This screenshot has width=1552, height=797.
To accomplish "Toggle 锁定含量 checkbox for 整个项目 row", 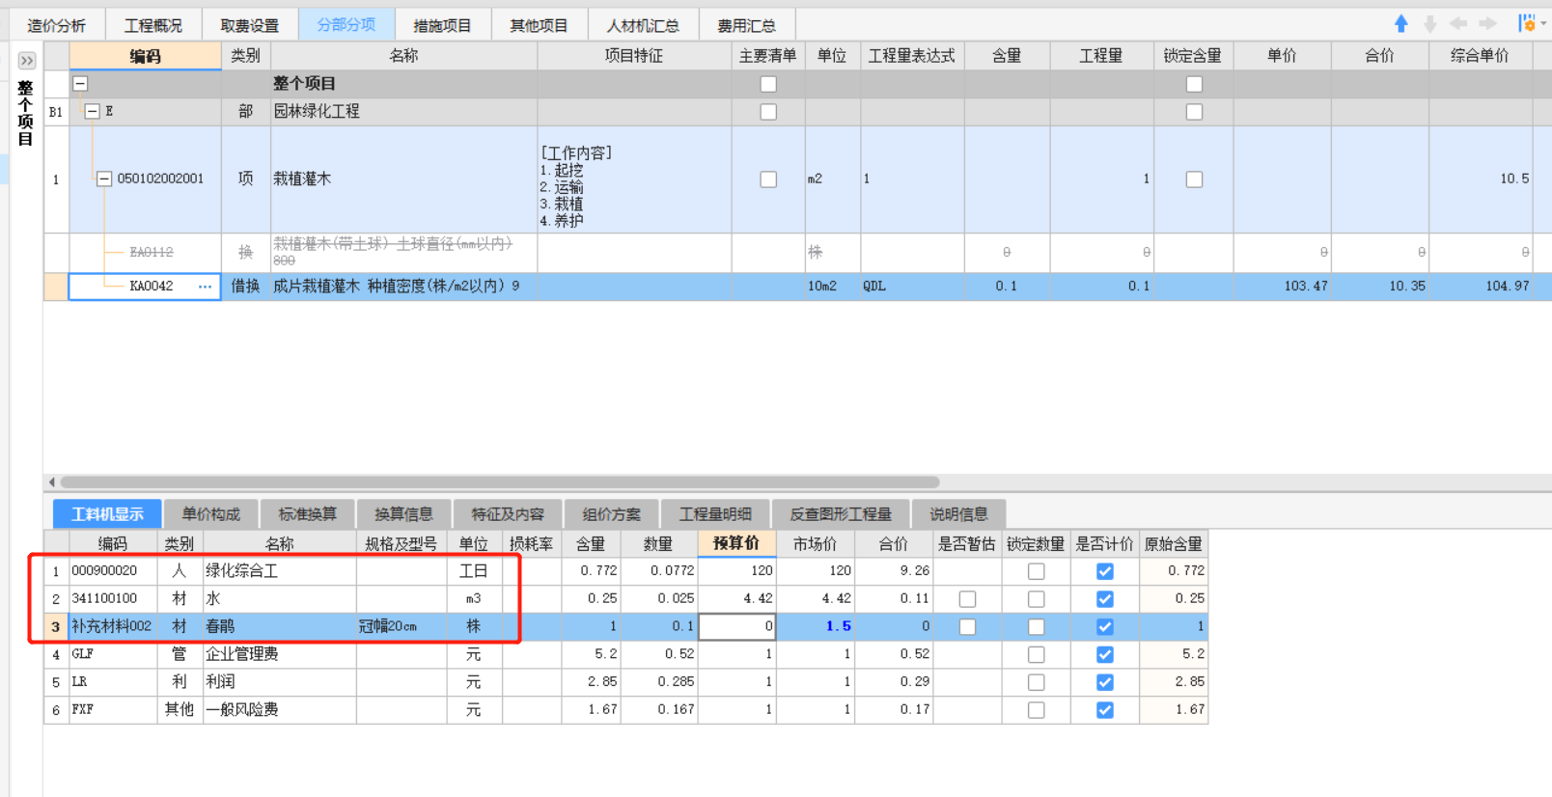I will click(1194, 84).
